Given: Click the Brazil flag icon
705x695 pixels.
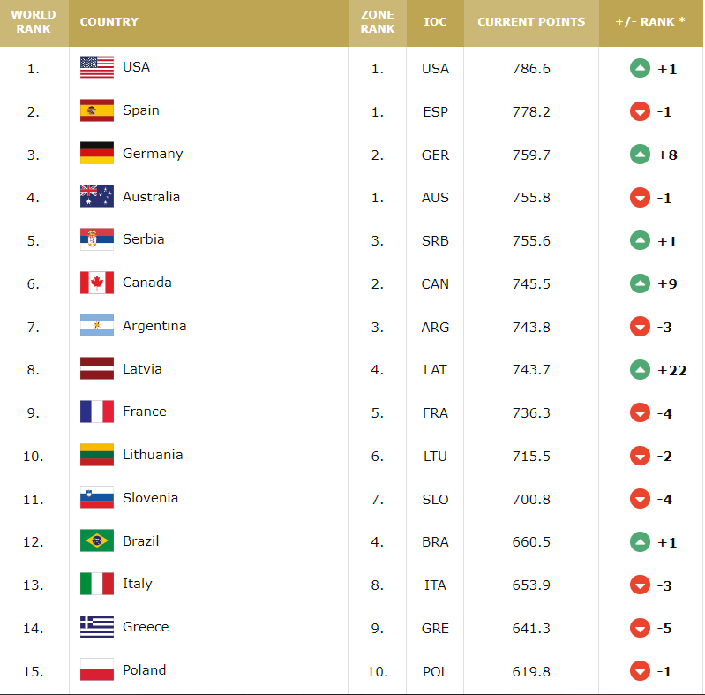Looking at the screenshot, I should [x=97, y=540].
